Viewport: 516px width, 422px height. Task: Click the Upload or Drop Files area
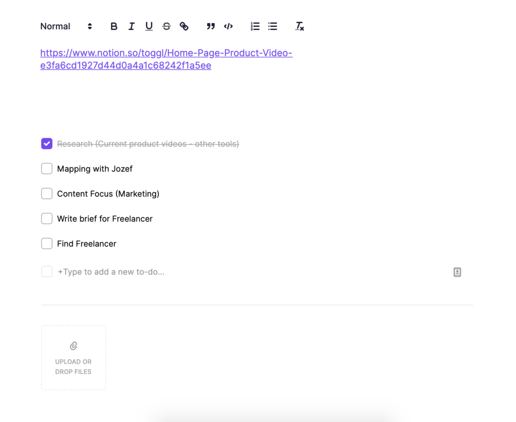[73, 357]
